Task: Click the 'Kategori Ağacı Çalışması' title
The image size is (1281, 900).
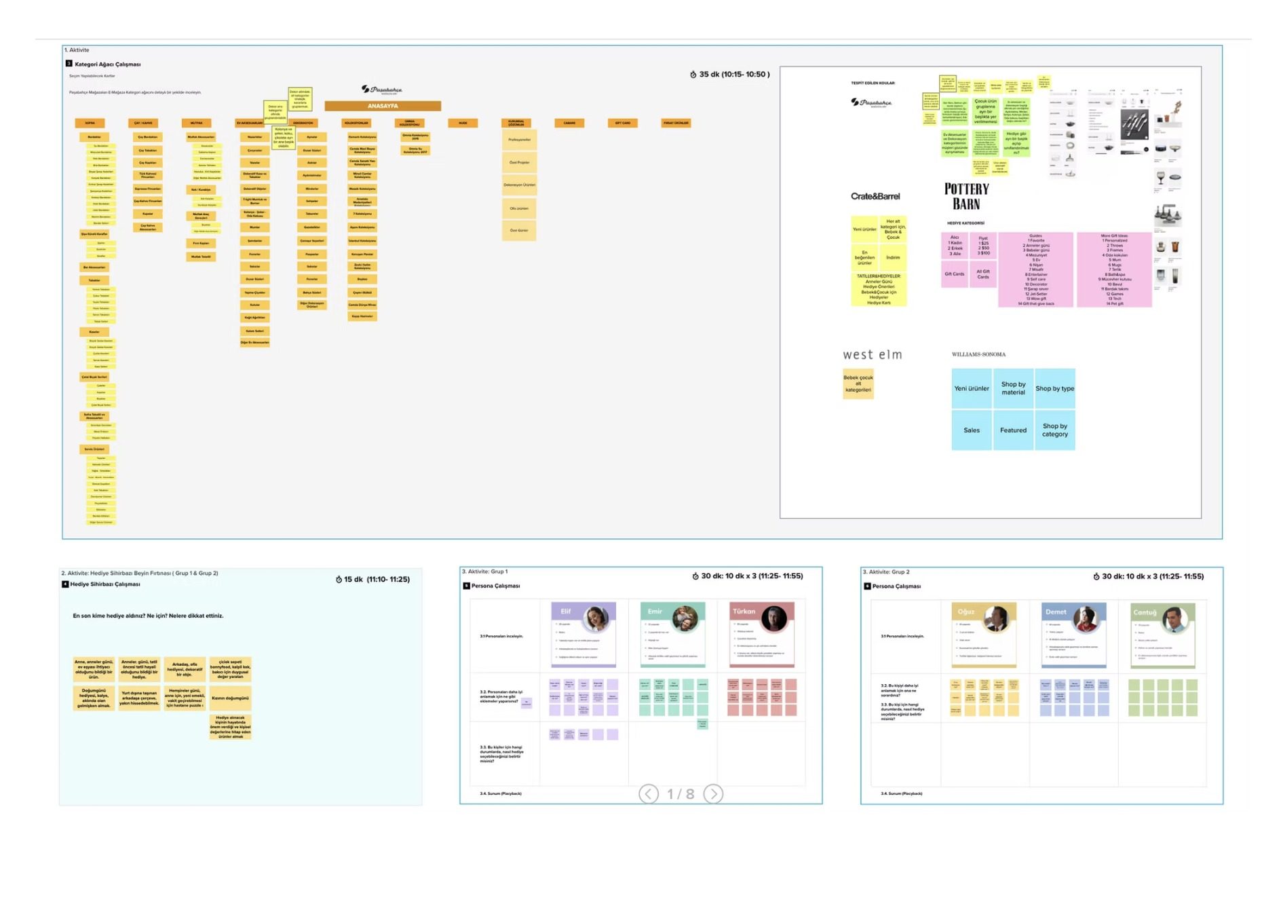Action: pyautogui.click(x=108, y=64)
